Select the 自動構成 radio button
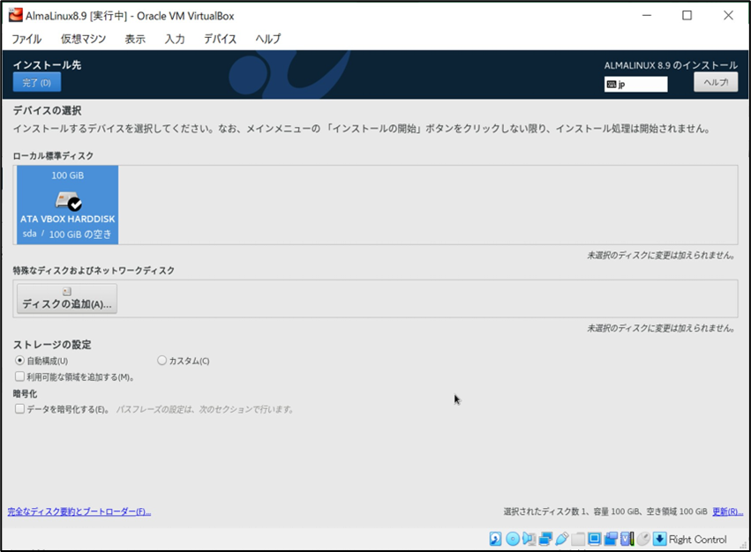 [19, 361]
